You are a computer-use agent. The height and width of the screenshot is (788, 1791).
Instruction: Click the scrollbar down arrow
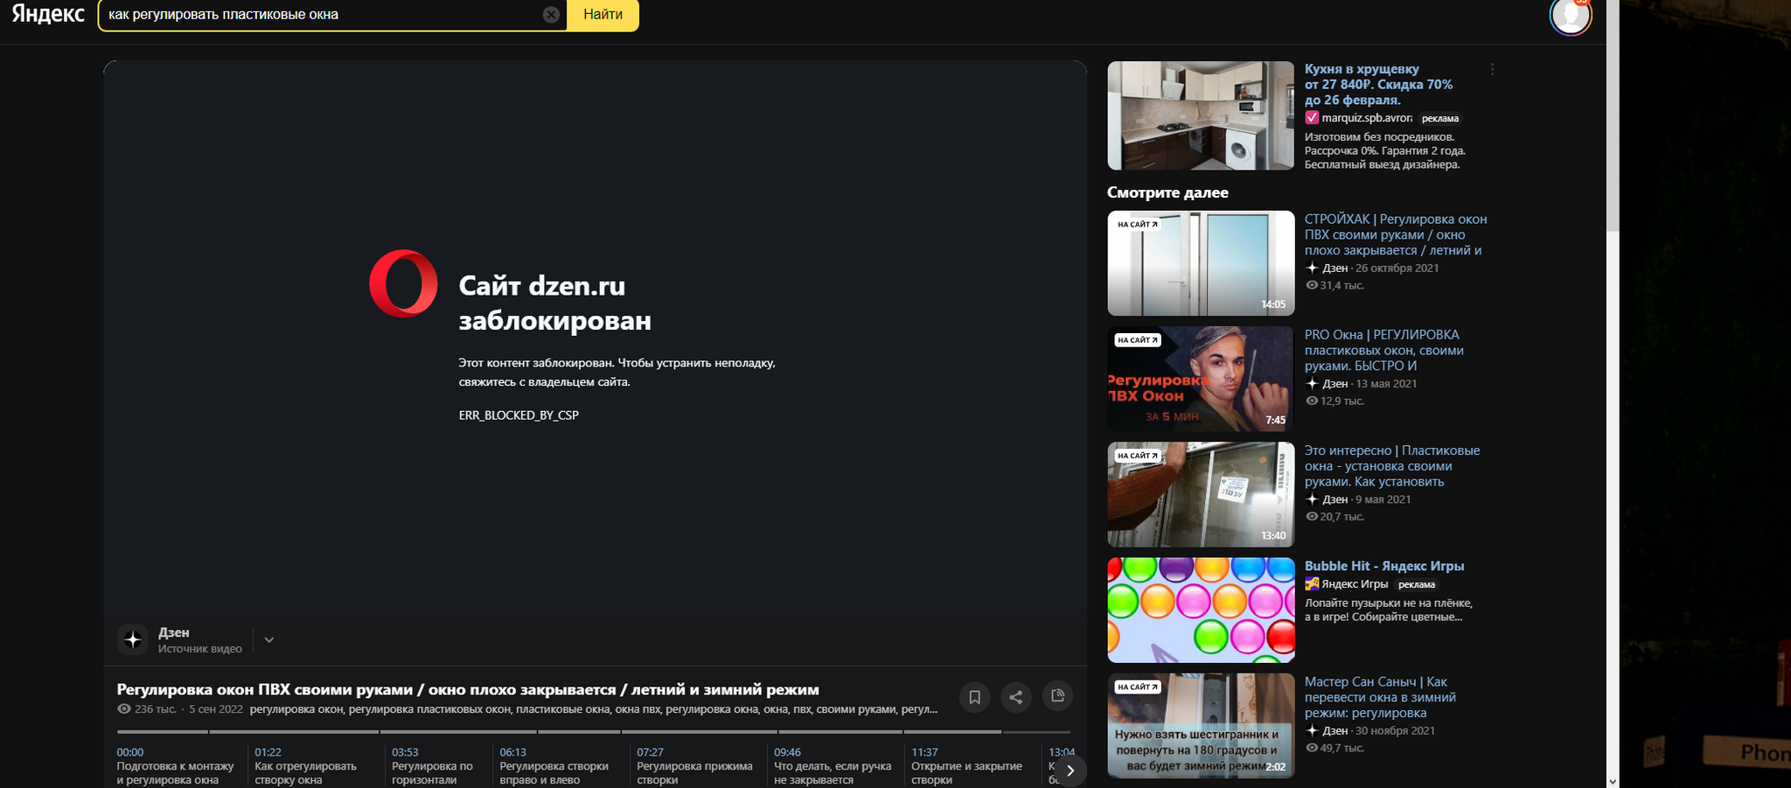coord(1613,781)
